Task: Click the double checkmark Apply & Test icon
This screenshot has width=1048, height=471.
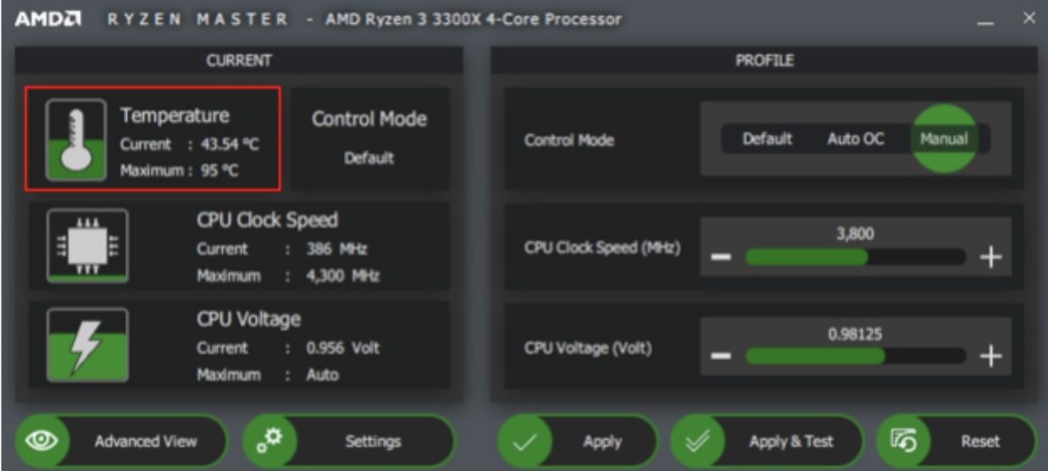Action: [697, 441]
